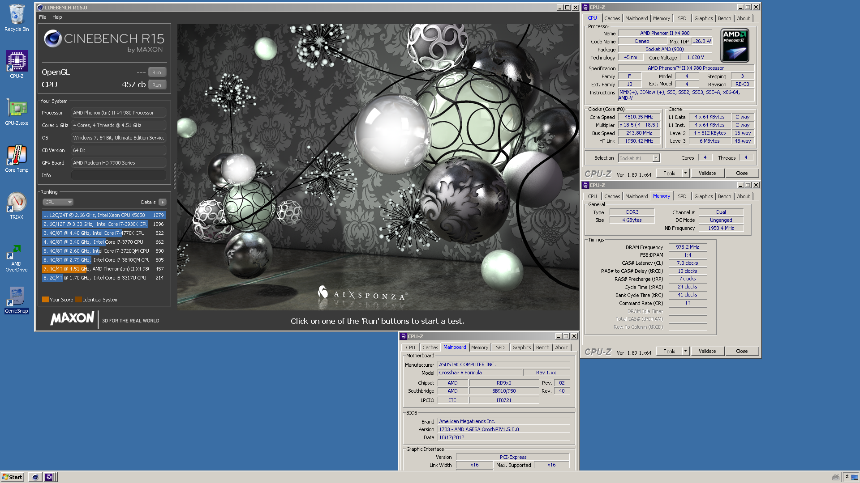Select ranking row Intel Xeon X5650
The height and width of the screenshot is (483, 860).
click(104, 215)
